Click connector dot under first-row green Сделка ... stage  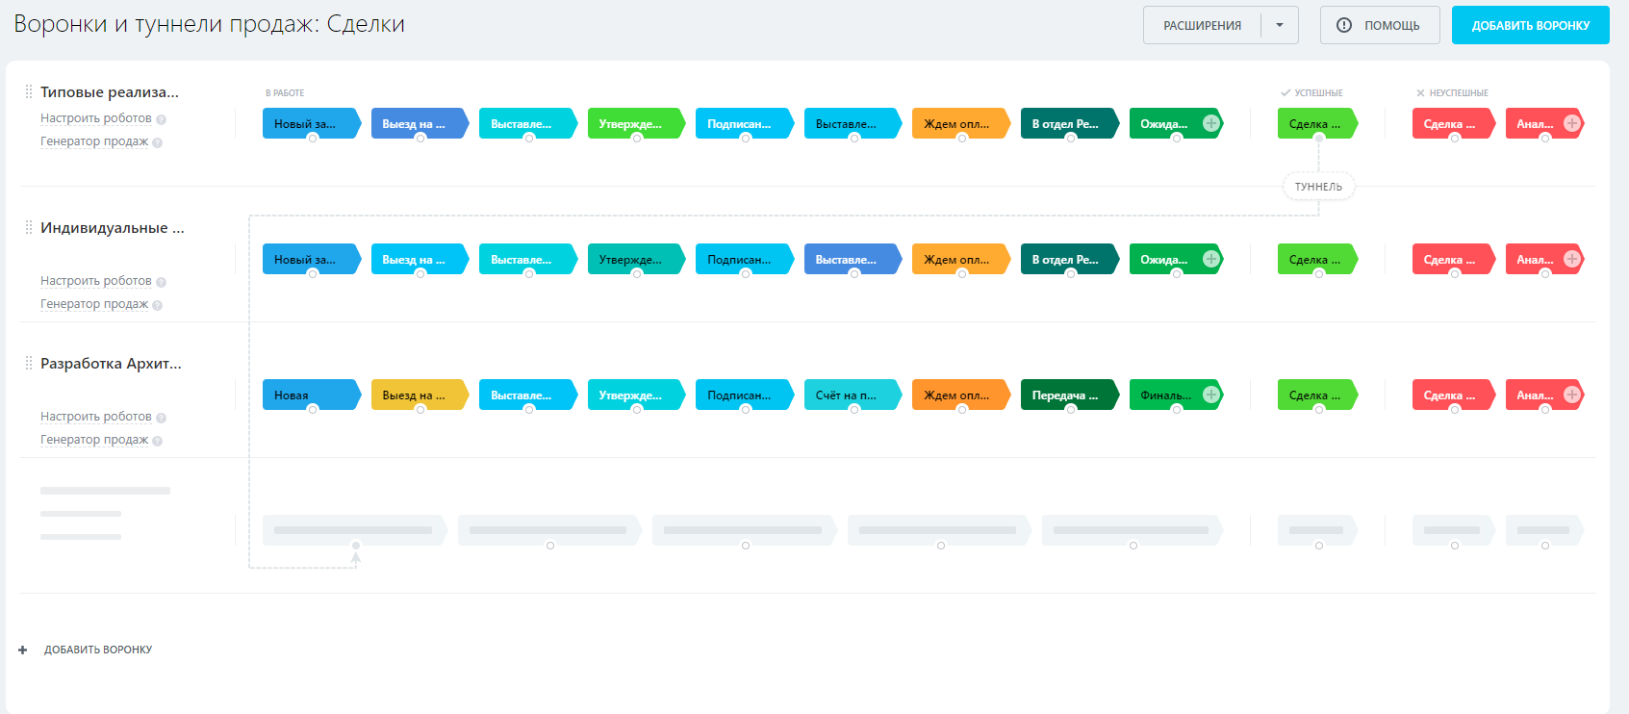click(x=1319, y=139)
